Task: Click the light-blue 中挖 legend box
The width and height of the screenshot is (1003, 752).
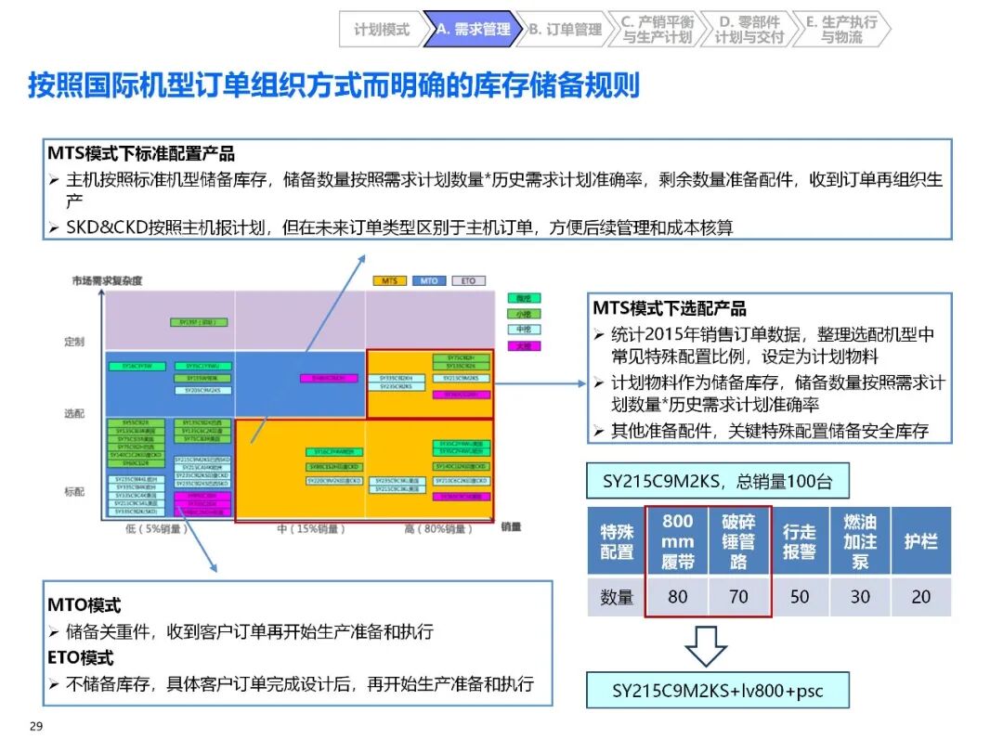Action: tap(525, 330)
